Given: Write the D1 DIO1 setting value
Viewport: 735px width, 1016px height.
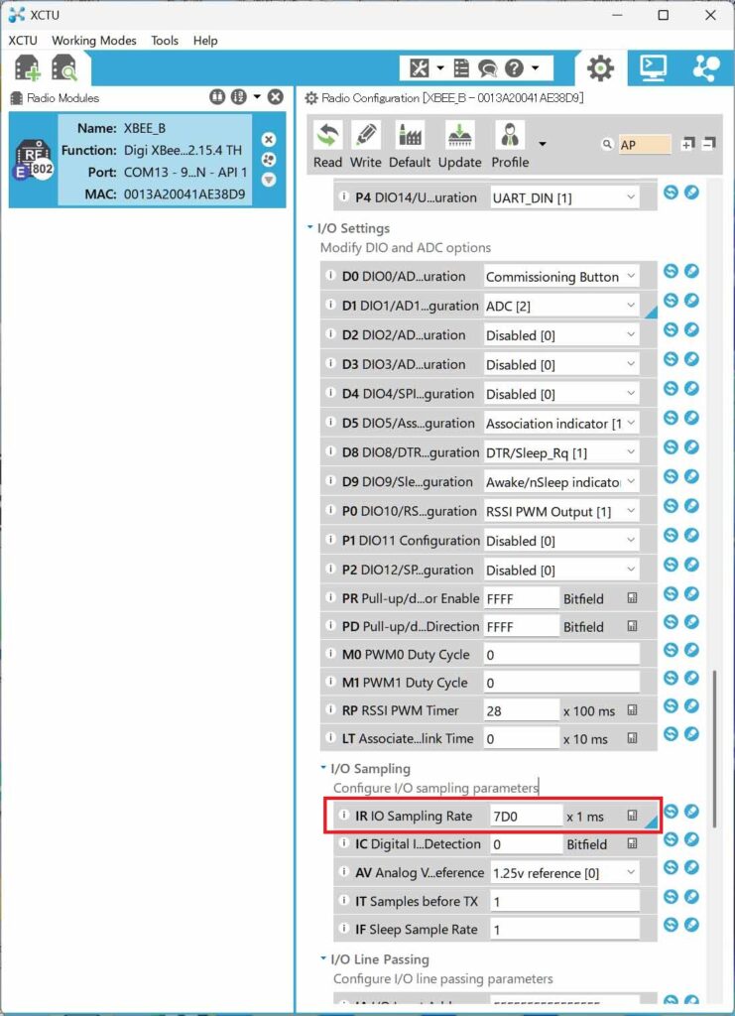Looking at the screenshot, I should [x=691, y=300].
